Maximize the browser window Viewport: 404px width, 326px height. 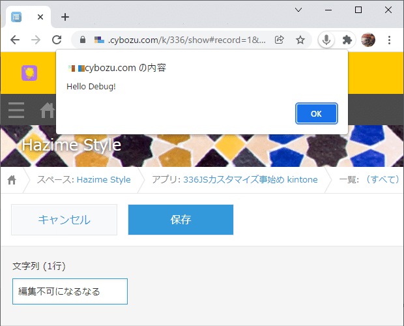point(358,10)
